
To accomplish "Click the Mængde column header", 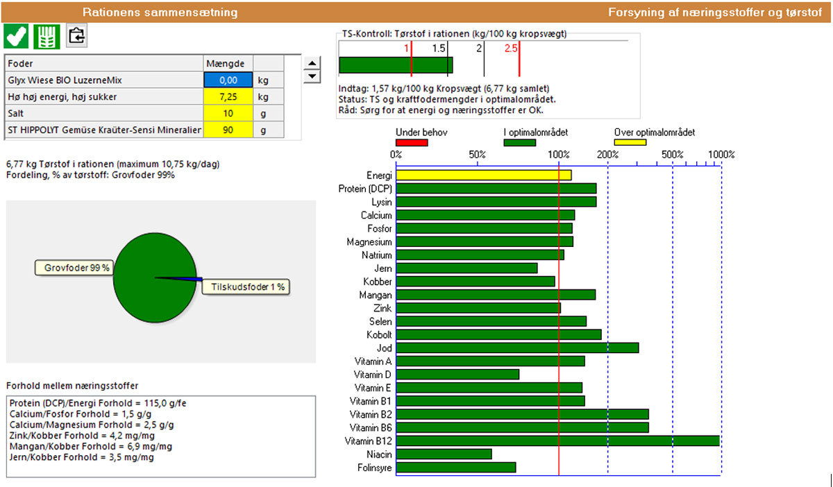I will [228, 64].
